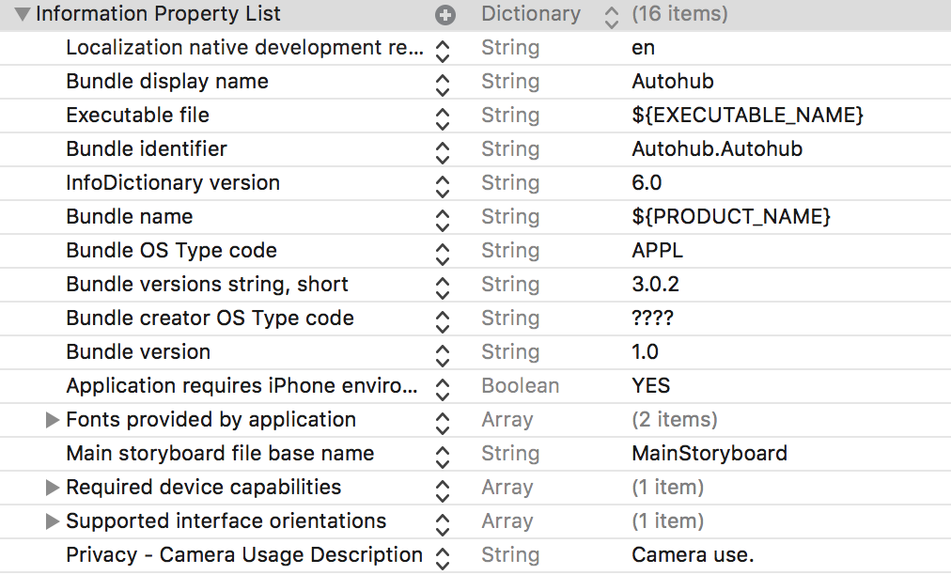
Task: Expand Supported interface orientations array
Action: click(x=53, y=521)
